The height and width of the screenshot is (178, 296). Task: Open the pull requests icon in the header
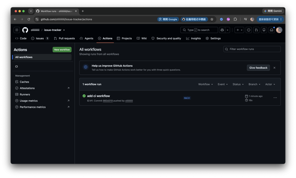(x=256, y=30)
